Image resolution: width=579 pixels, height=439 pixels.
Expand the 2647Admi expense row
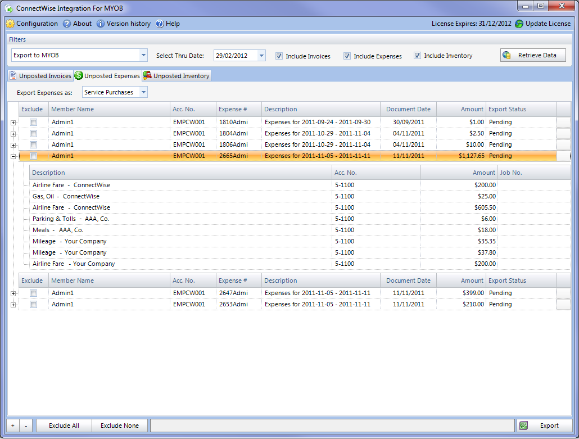(x=13, y=294)
